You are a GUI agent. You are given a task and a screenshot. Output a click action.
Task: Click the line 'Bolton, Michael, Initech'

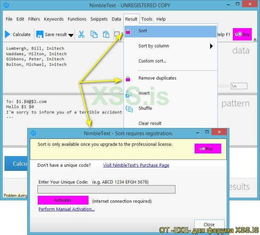36,64
